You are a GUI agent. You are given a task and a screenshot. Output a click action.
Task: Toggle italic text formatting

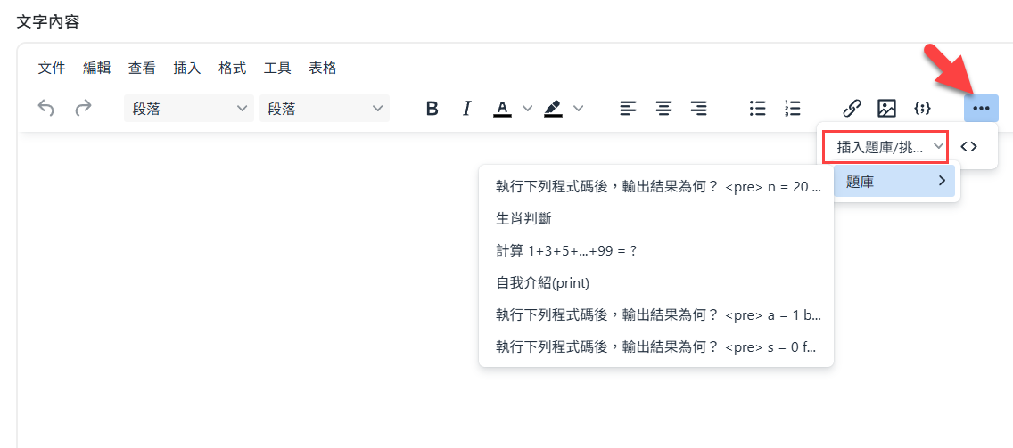point(466,109)
